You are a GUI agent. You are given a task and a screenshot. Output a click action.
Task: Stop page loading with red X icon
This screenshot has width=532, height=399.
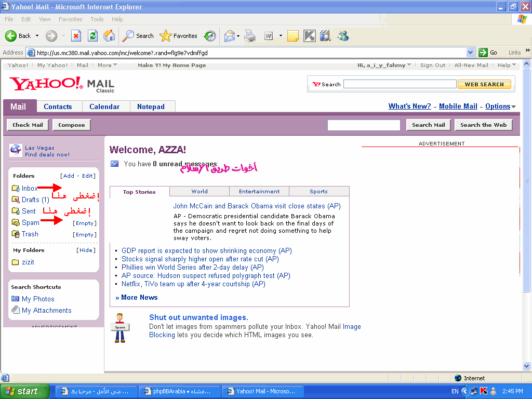pyautogui.click(x=76, y=36)
